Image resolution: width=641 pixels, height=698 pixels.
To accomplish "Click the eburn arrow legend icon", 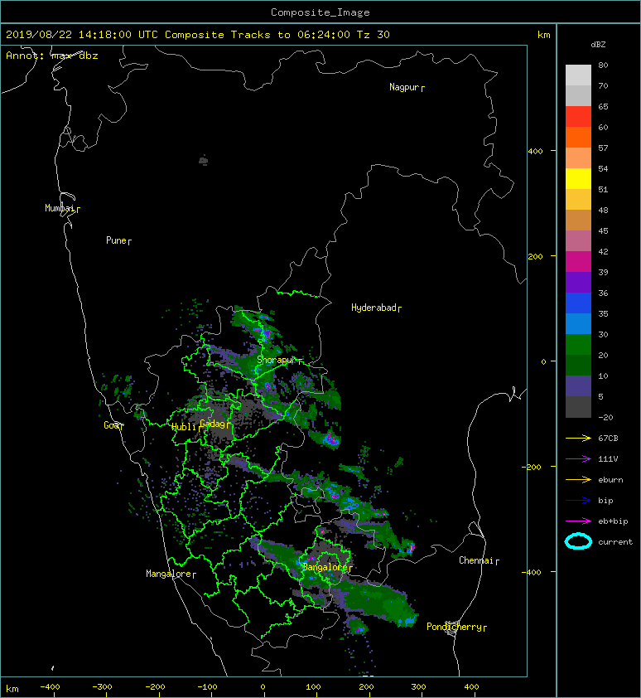I will coord(578,479).
